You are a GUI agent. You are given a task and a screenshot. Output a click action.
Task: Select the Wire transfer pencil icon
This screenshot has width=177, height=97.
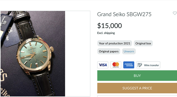pos(140,65)
